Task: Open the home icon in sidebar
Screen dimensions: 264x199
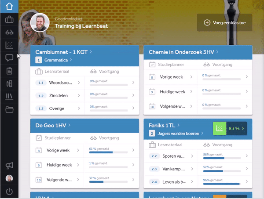Action: [x=9, y=7]
